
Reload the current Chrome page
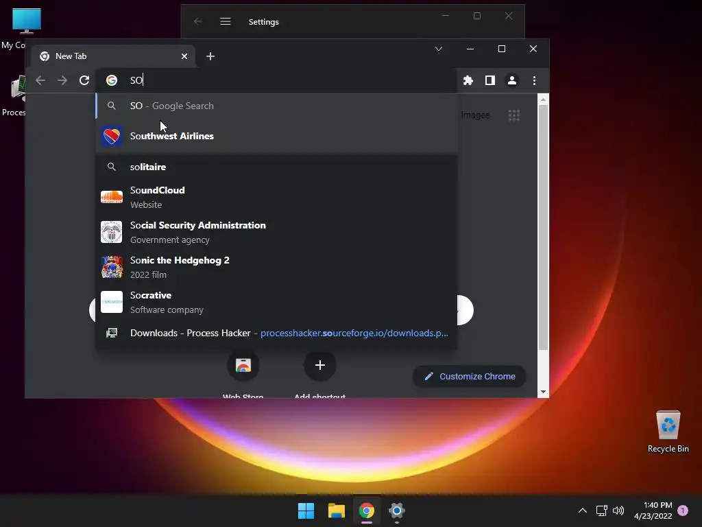click(84, 80)
